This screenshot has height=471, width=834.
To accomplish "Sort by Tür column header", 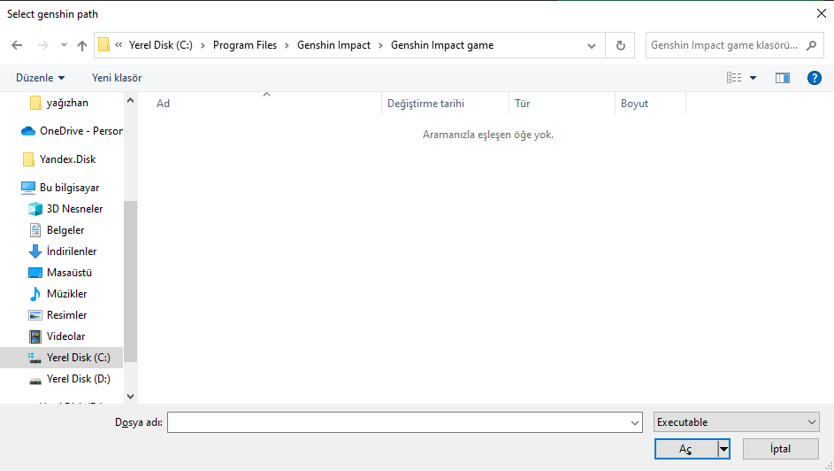I will tap(523, 104).
